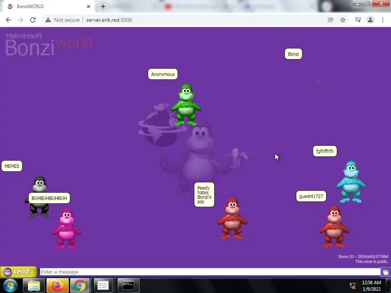
Task: Click the MEMES speech bubble
Action: coord(12,166)
